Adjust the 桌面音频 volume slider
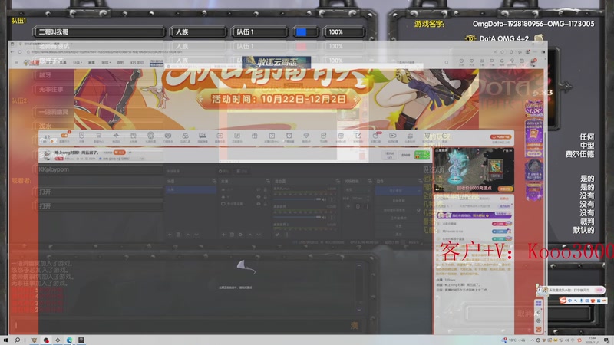 (x=296, y=217)
